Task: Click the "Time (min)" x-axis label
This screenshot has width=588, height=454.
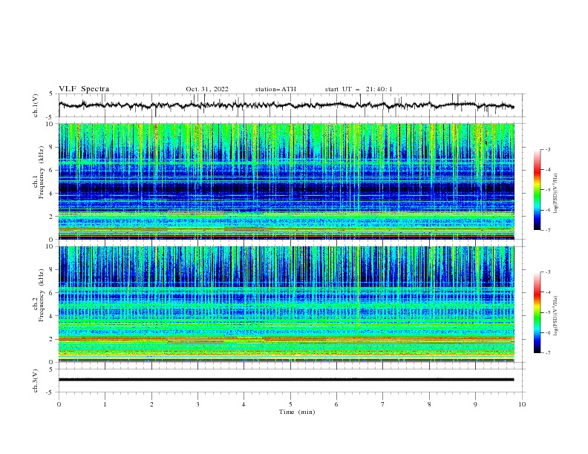Action: (297, 412)
